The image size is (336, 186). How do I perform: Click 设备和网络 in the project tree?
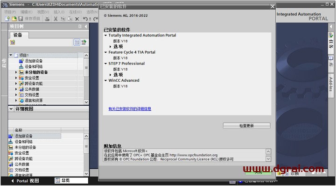34,67
